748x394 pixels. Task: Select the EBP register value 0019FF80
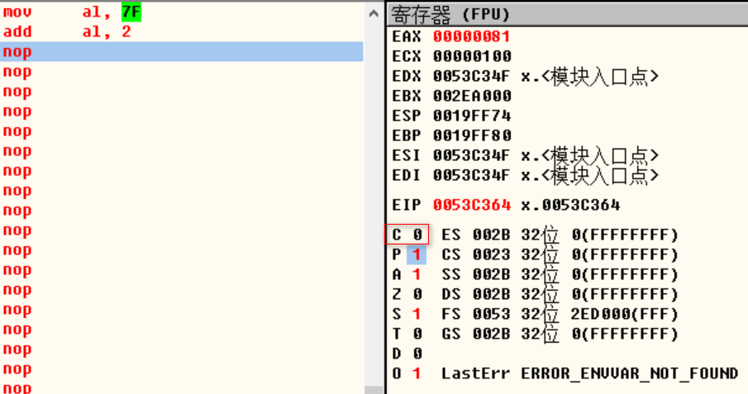pos(472,135)
